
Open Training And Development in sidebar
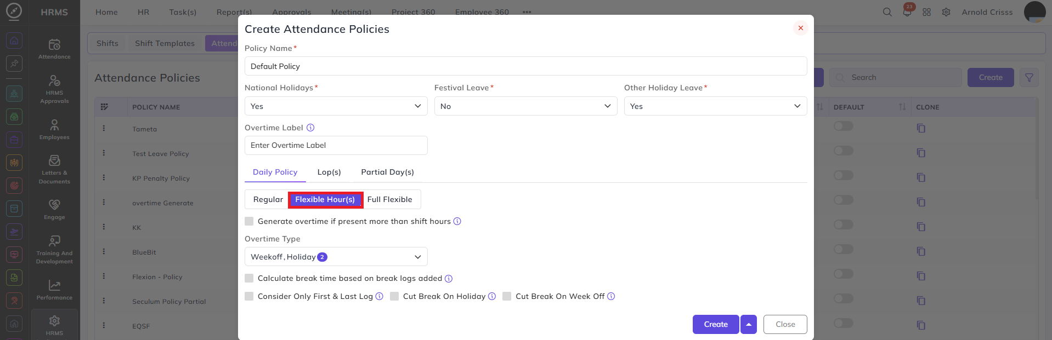[54, 250]
